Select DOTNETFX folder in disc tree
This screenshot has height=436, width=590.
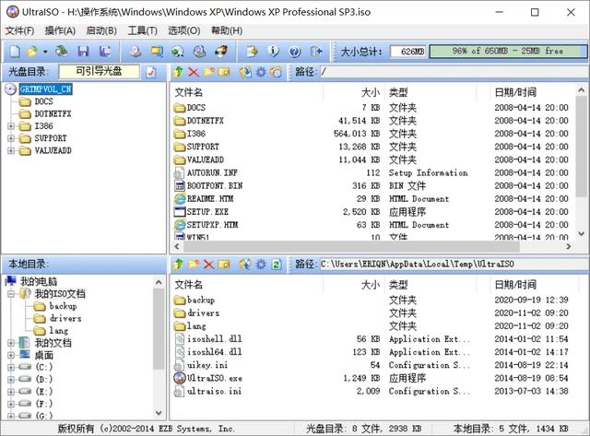(53, 113)
